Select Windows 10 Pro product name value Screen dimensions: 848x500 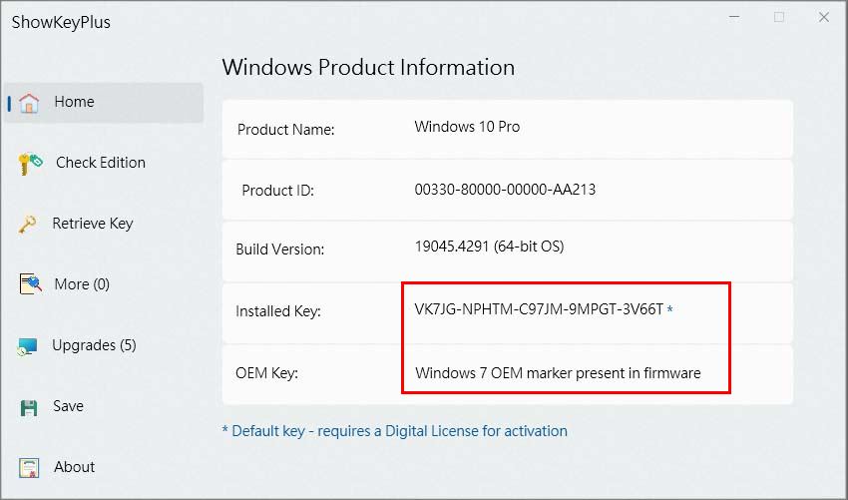467,127
